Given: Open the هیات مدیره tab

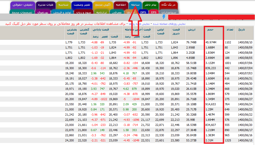Looking at the screenshot, I should 46,5.
